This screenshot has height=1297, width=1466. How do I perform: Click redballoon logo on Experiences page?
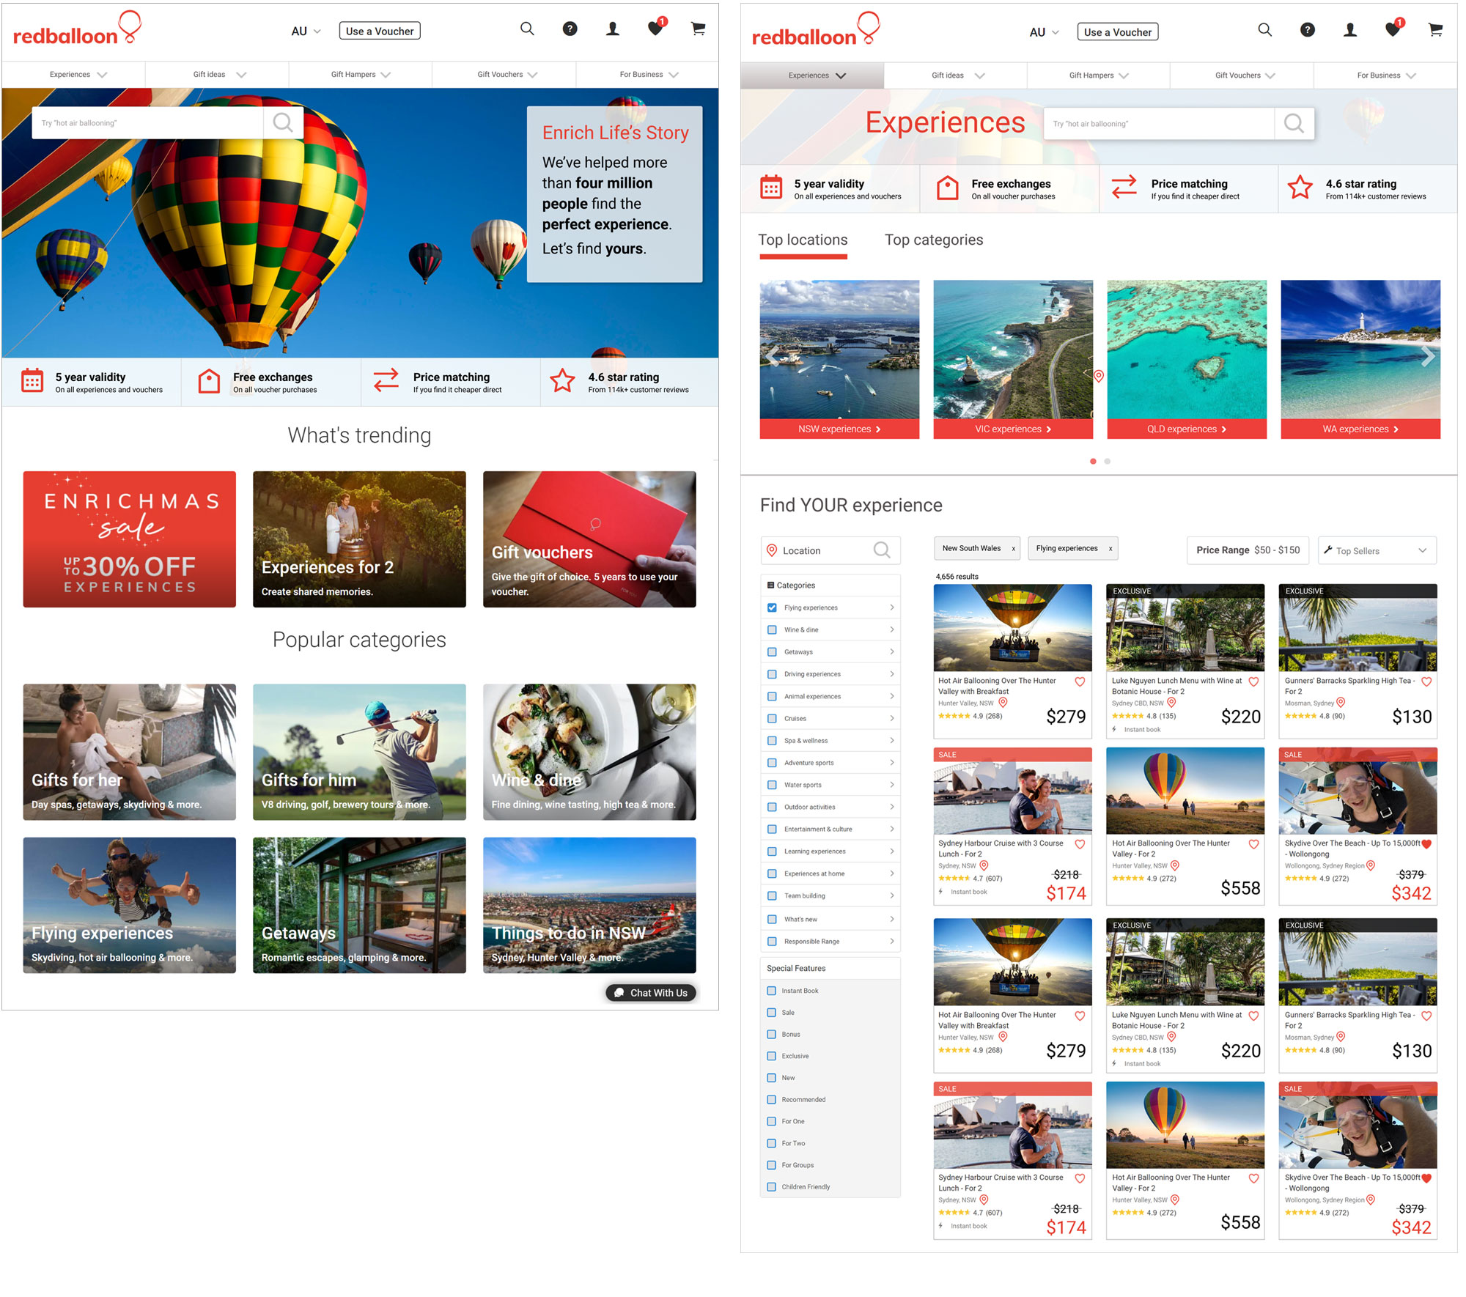click(x=815, y=30)
